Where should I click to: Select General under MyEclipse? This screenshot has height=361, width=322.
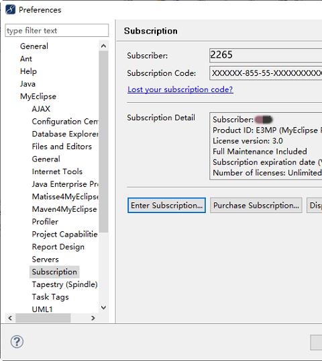pos(46,159)
